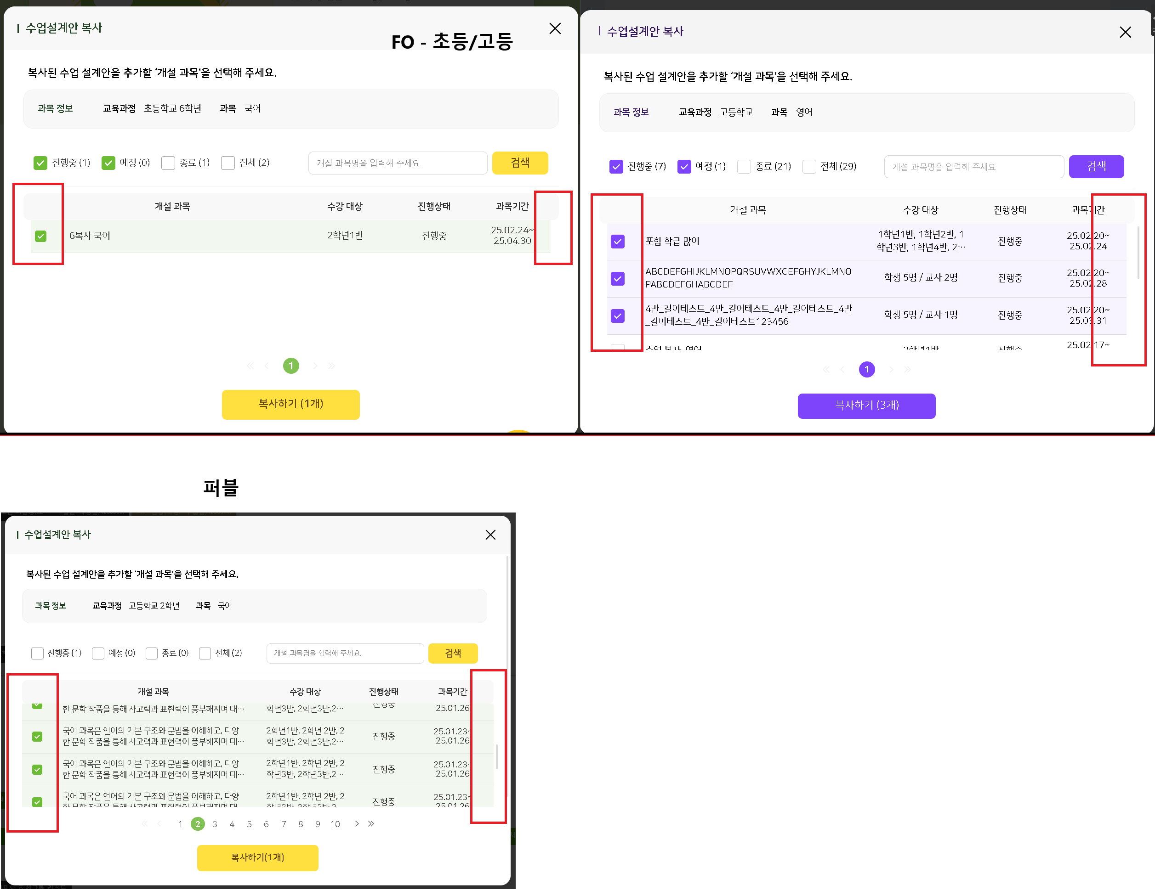Toggle checkbox for ABCDEFGHIJKLMNO course row
Screen dimensions: 1155x890
[x=617, y=278]
